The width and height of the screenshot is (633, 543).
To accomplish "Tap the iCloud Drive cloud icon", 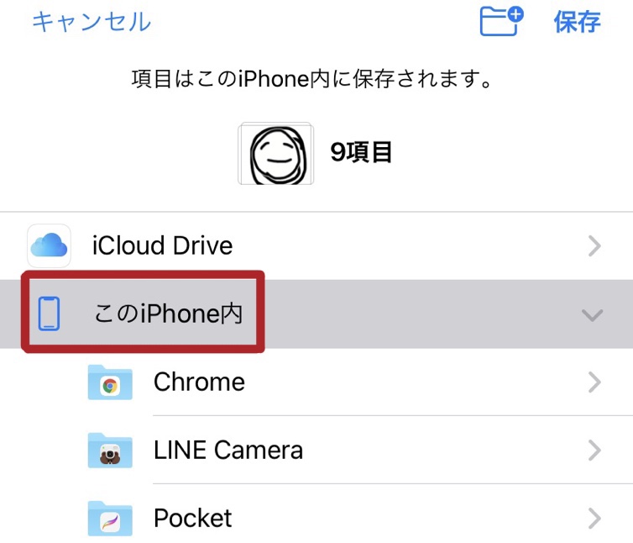I will click(x=49, y=245).
